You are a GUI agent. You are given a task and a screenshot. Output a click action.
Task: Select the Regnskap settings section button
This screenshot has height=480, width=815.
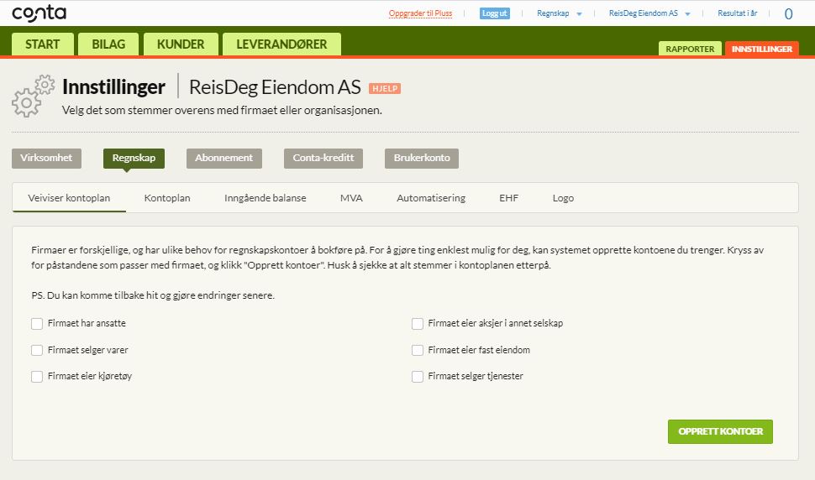pos(134,159)
